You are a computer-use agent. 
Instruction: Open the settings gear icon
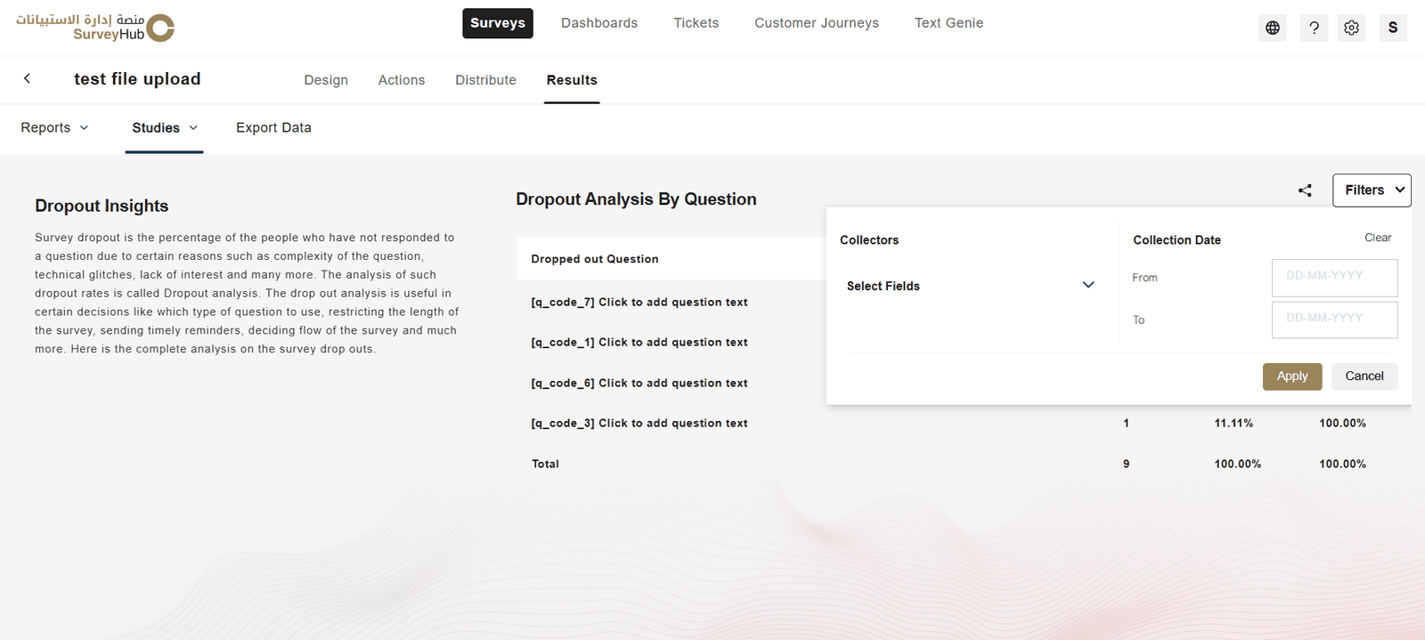(x=1351, y=28)
